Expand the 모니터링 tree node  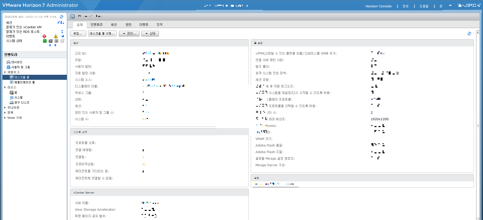pos(5,108)
